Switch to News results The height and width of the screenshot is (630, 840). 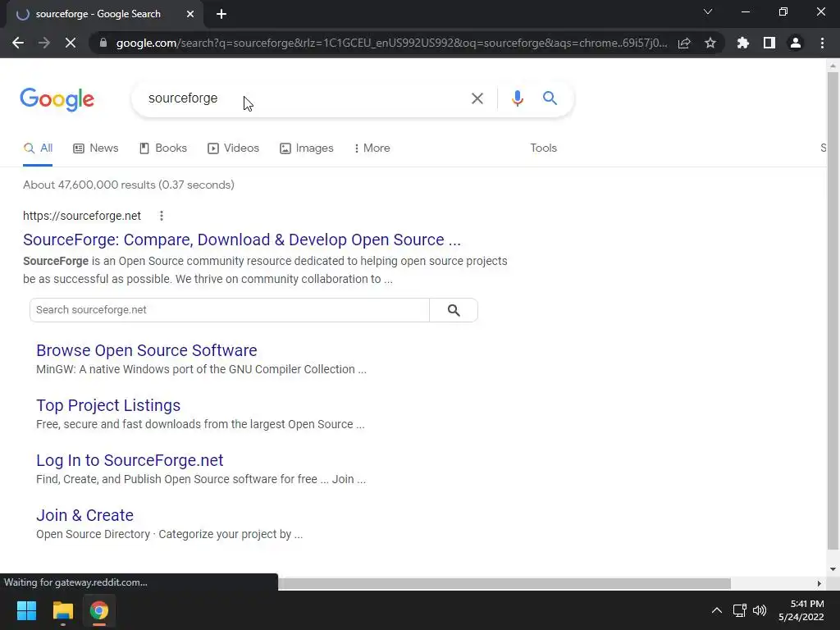(x=96, y=148)
